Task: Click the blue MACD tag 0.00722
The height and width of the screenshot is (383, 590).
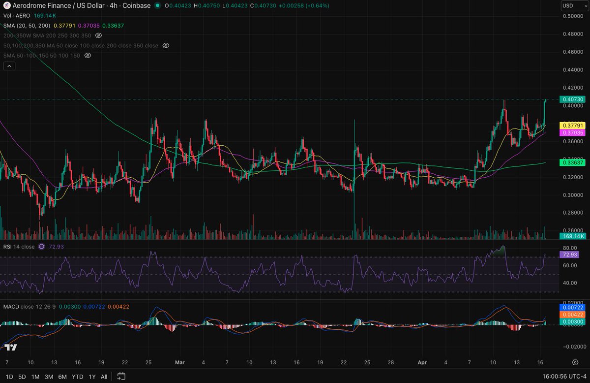Action: tap(573, 307)
